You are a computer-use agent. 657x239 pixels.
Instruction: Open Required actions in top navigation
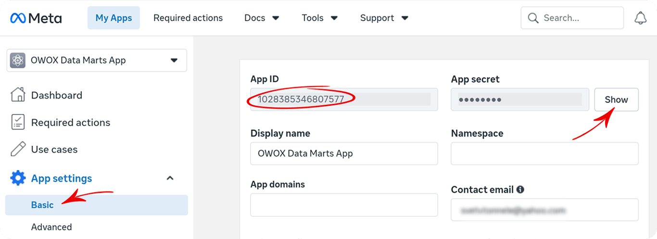click(188, 18)
